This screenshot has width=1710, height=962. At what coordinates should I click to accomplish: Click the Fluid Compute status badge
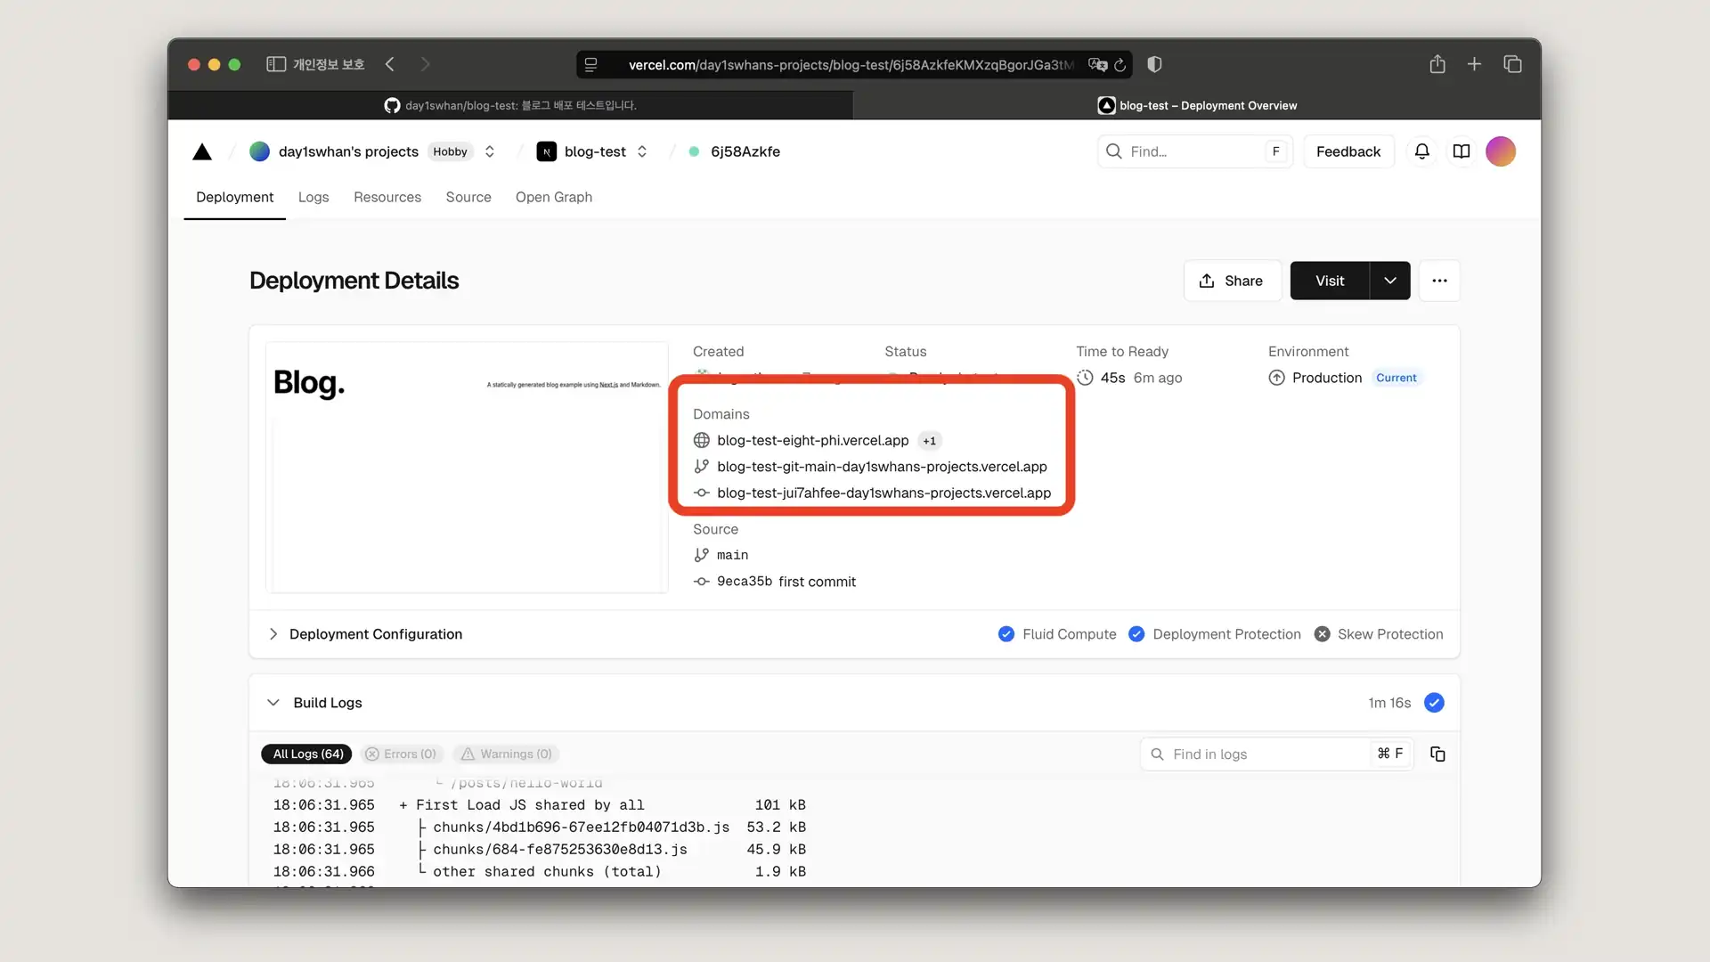click(1057, 634)
